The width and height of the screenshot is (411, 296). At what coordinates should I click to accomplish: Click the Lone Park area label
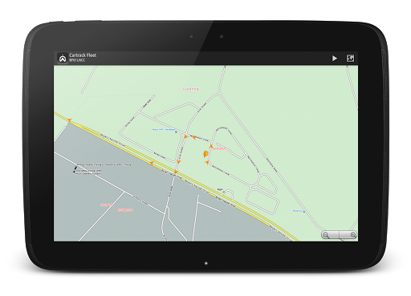click(x=107, y=205)
